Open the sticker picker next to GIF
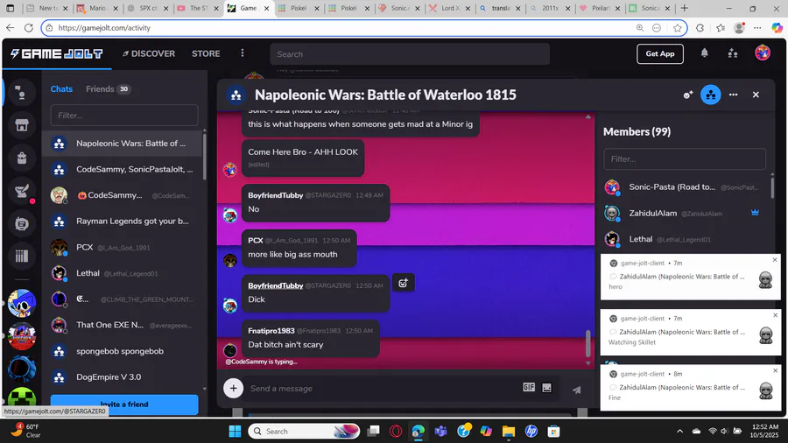 [x=546, y=387]
